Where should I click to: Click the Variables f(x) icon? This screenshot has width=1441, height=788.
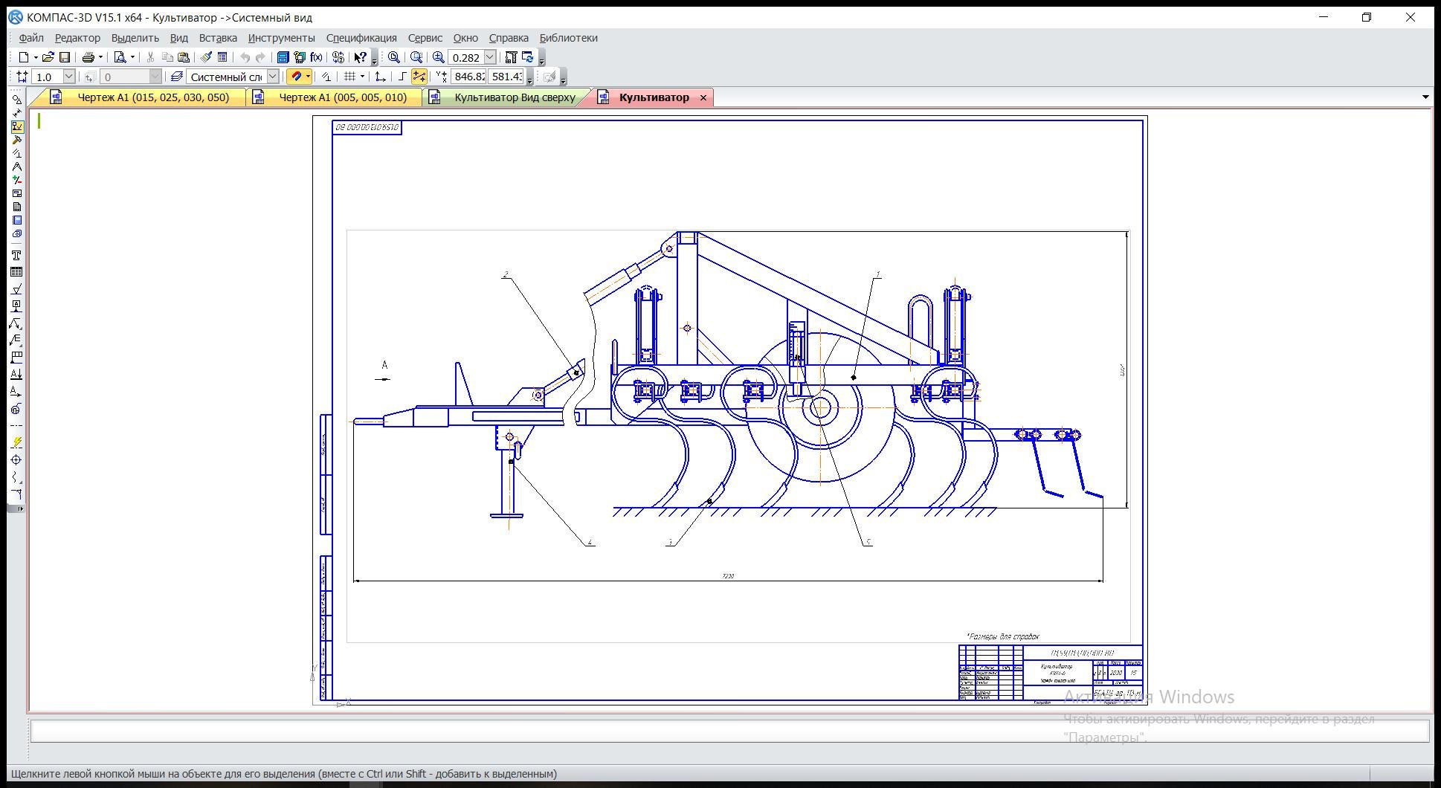(317, 57)
